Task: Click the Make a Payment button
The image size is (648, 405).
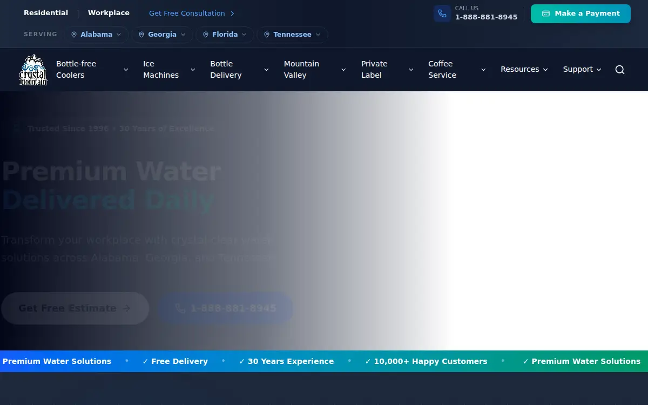Action: tap(580, 13)
